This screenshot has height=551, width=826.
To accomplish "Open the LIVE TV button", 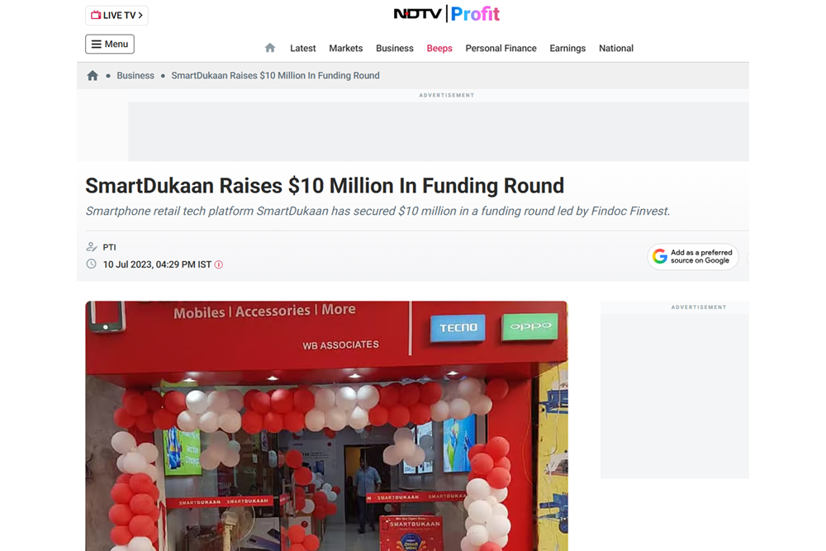I will (x=116, y=15).
